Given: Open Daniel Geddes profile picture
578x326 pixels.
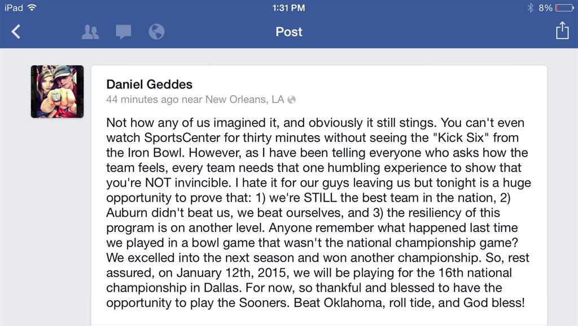Looking at the screenshot, I should tap(57, 91).
